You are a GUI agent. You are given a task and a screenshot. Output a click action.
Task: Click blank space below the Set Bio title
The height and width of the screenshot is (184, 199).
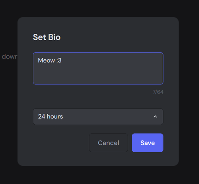coord(98,47)
